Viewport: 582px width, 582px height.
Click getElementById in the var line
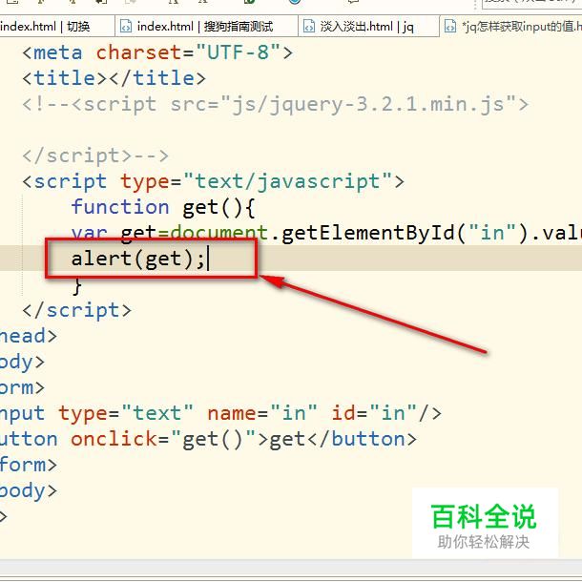point(367,233)
